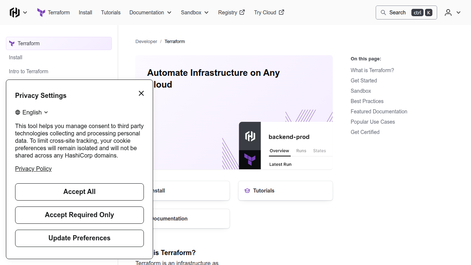Click the user account icon
The width and height of the screenshot is (471, 265).
pyautogui.click(x=448, y=13)
